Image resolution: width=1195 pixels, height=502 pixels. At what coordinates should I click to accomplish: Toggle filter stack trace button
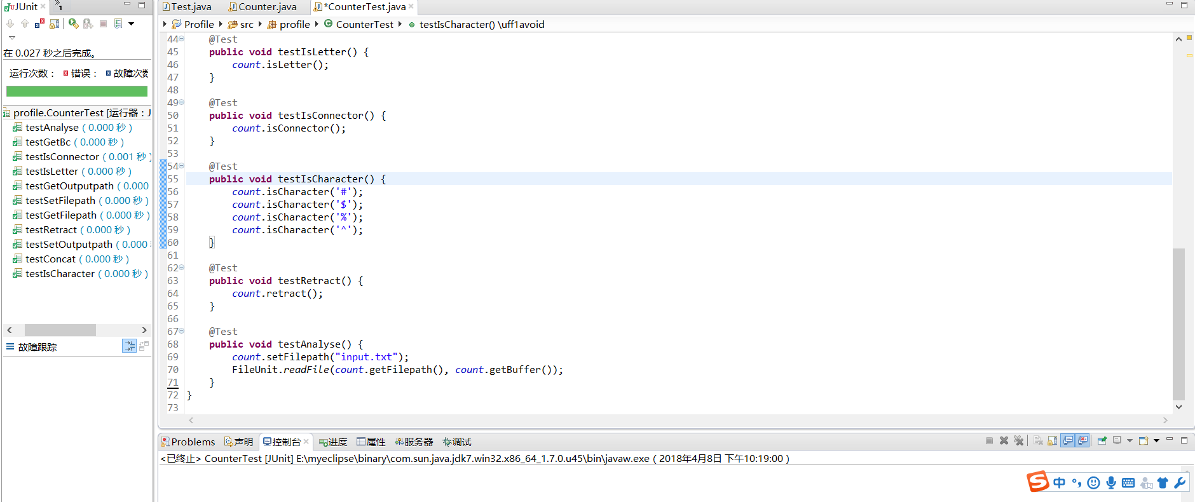click(129, 346)
